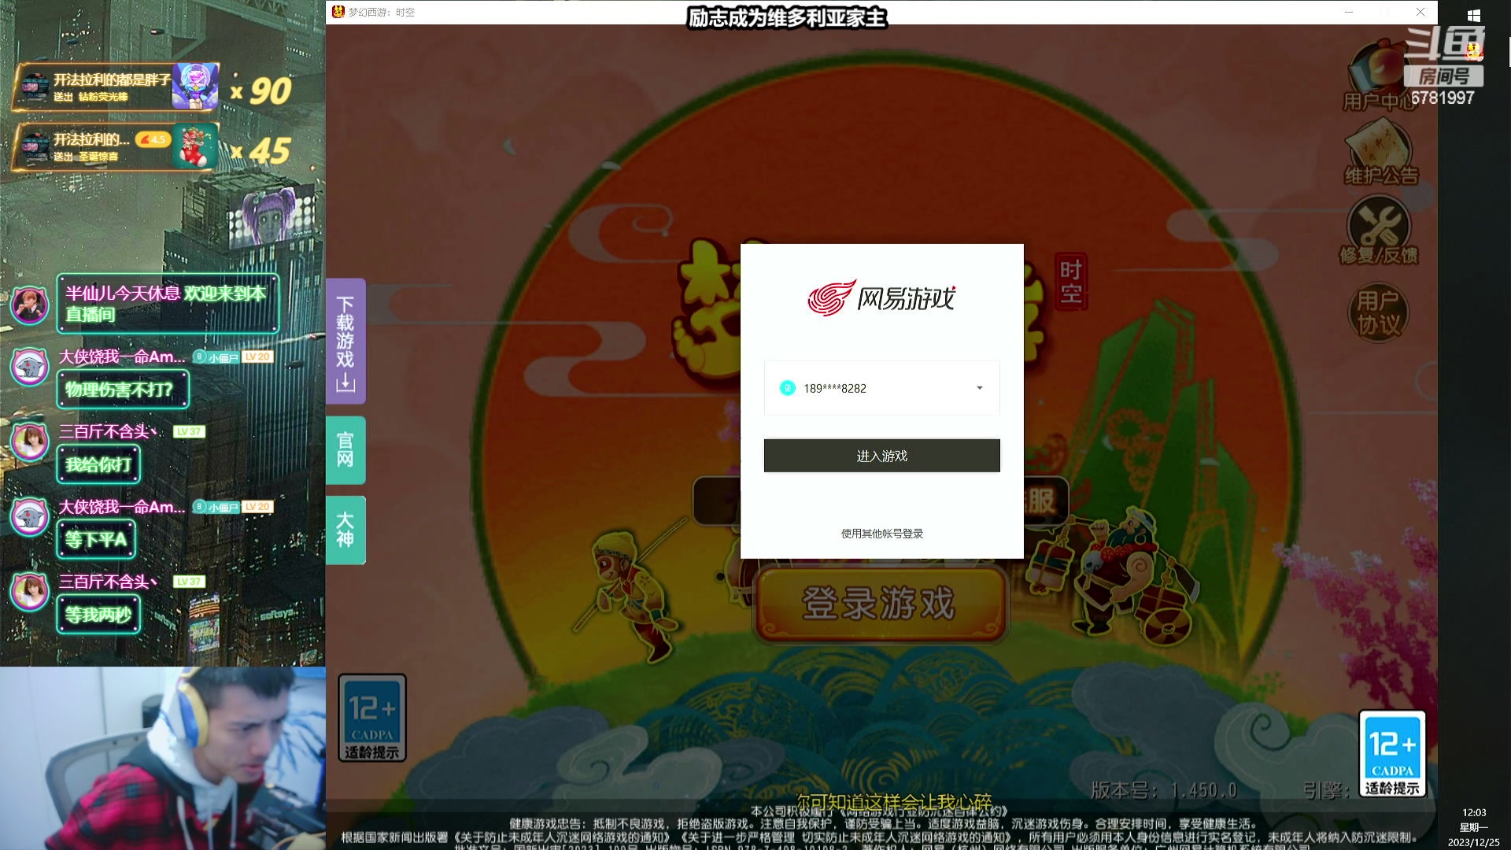Click the avatar beside 半仙儿今天休息 message
The height and width of the screenshot is (850, 1511).
coord(30,305)
